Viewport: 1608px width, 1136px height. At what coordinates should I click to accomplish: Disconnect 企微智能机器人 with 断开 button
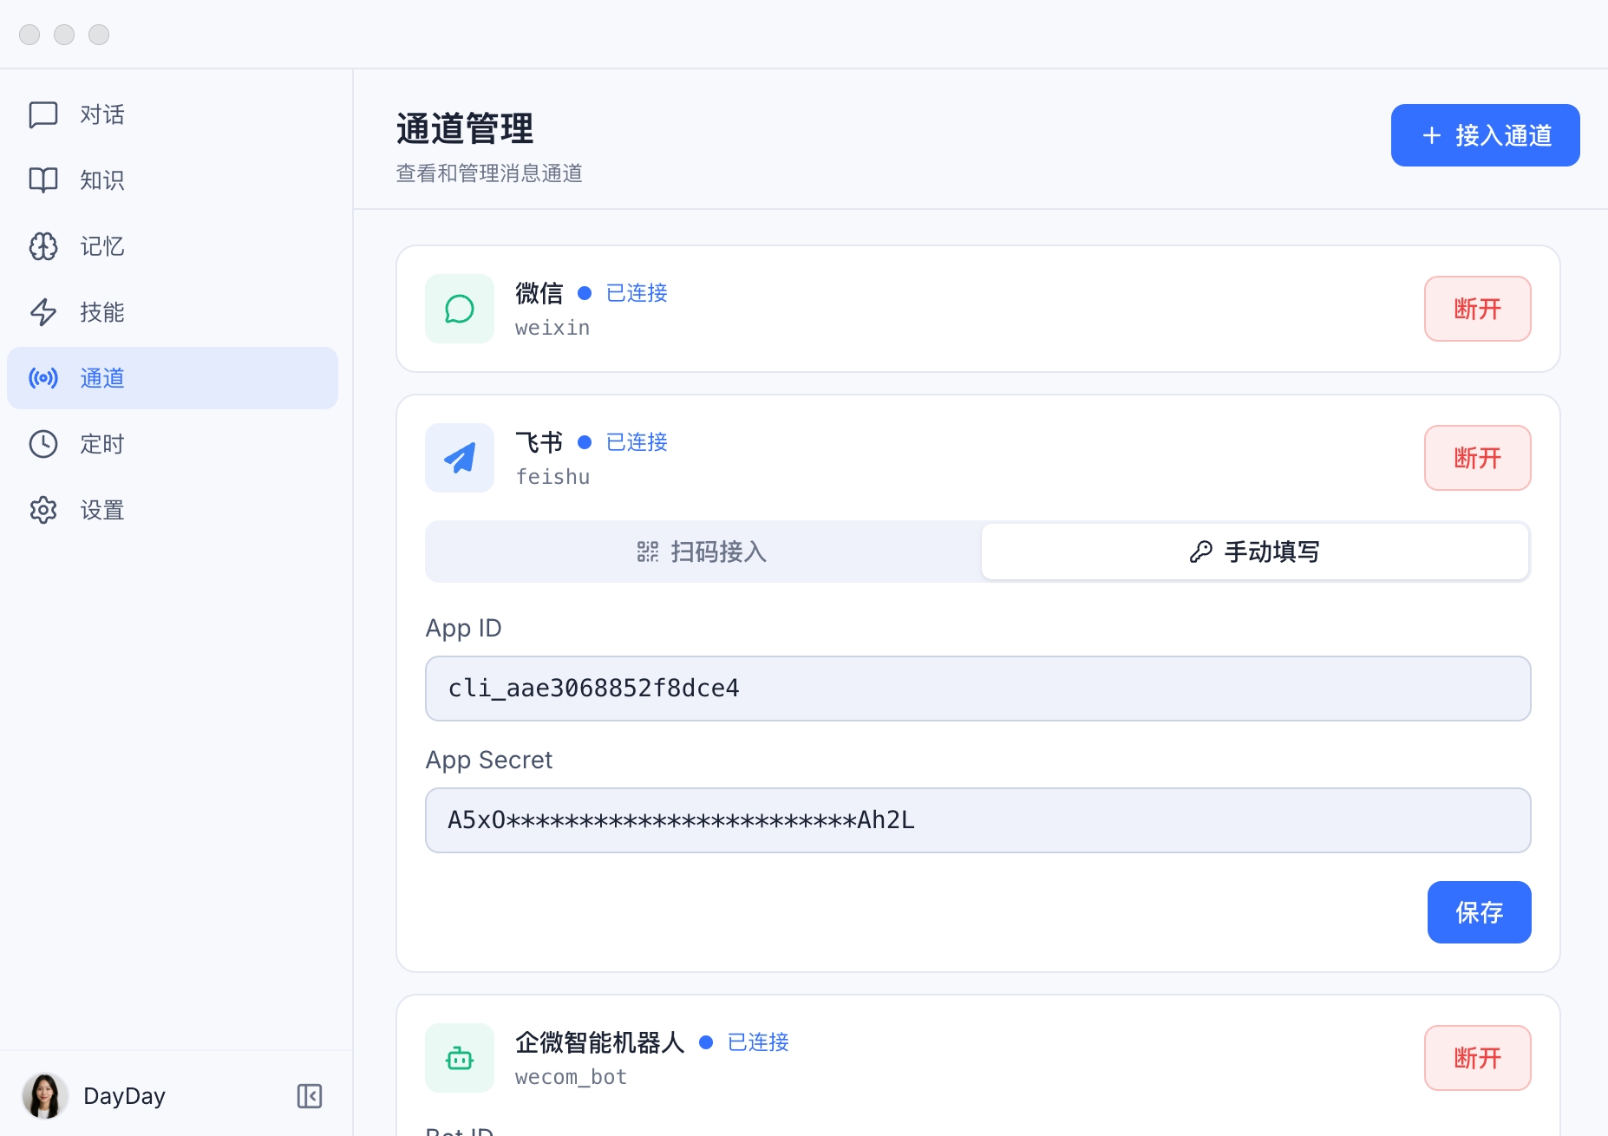1478,1058
